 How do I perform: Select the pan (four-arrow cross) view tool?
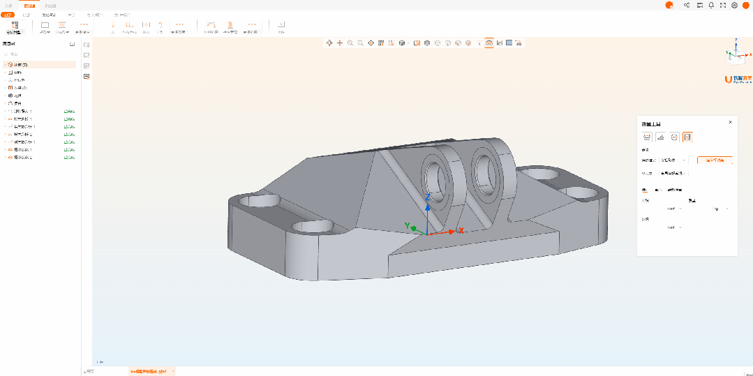point(340,43)
